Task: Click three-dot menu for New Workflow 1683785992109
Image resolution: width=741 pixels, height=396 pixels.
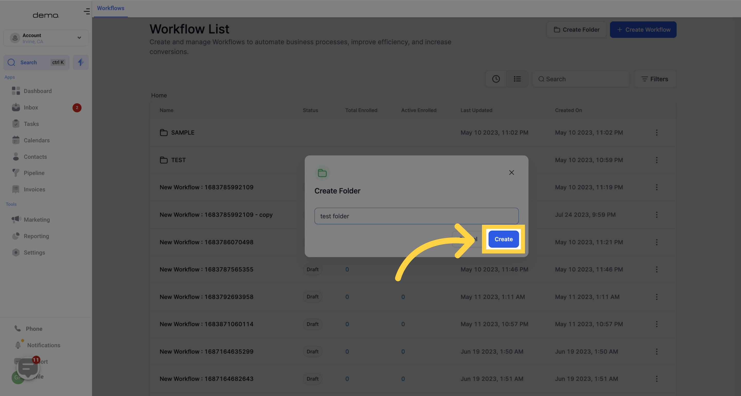Action: click(657, 187)
